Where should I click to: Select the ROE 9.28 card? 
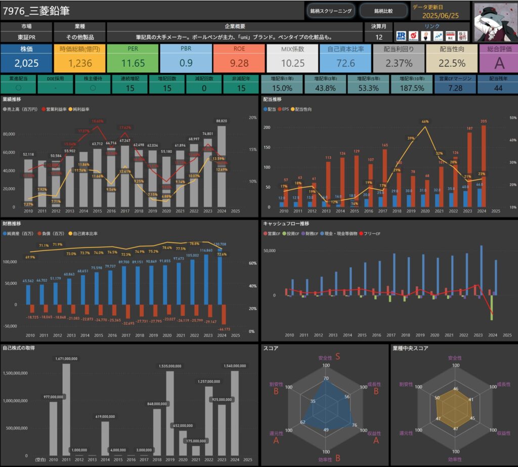pos(239,58)
